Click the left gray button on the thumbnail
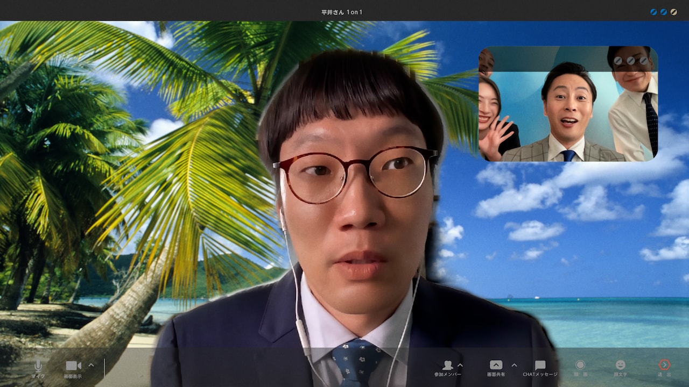This screenshot has height=387, width=689. 618,61
